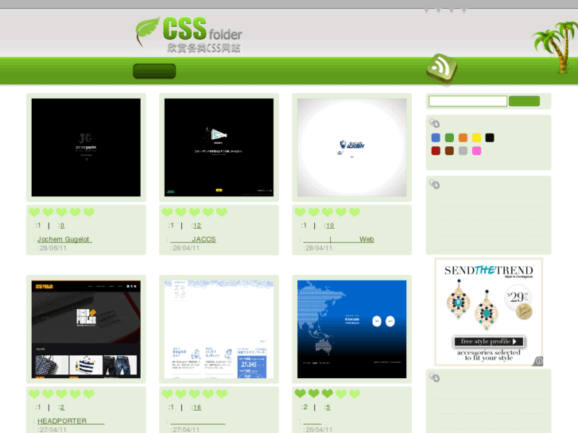Filter by the orange color swatch
The width and height of the screenshot is (578, 433).
[x=463, y=137]
